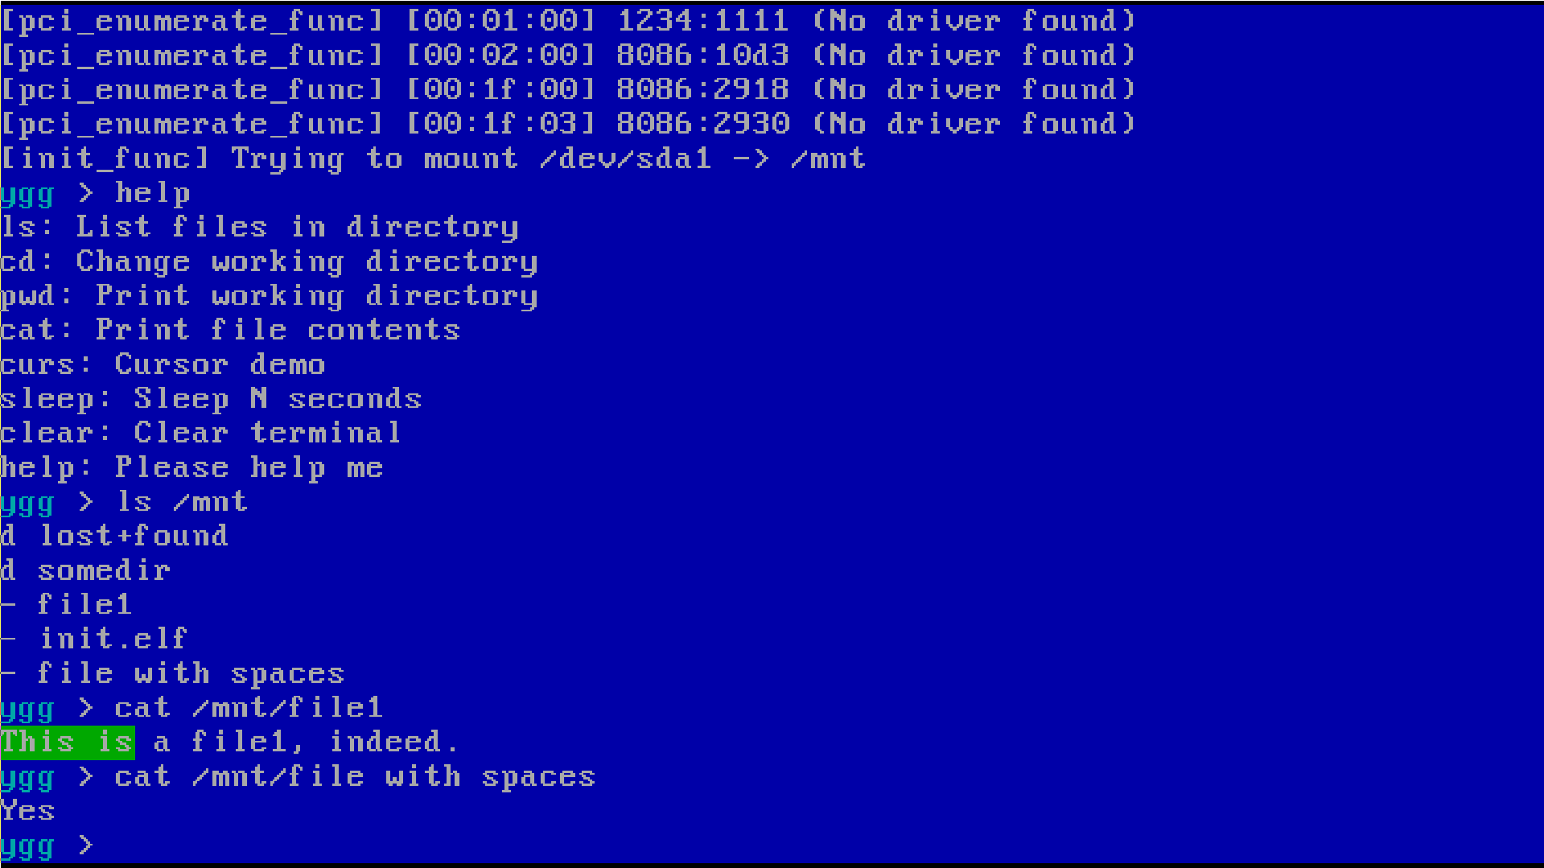This screenshot has width=1544, height=868.
Task: Click the 'curs: Cursor demo' help line
Action: pos(163,364)
